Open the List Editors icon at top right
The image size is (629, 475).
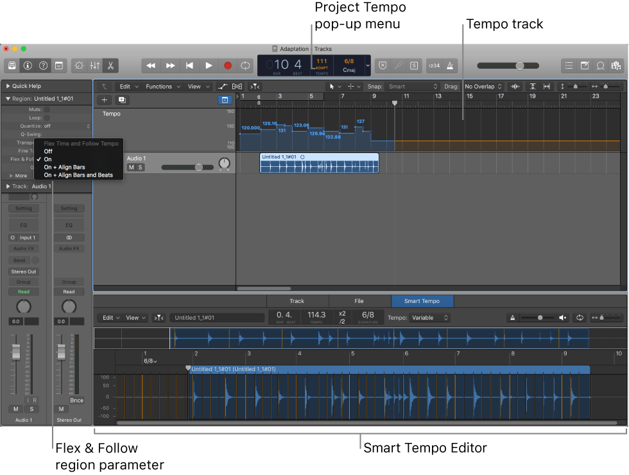569,65
